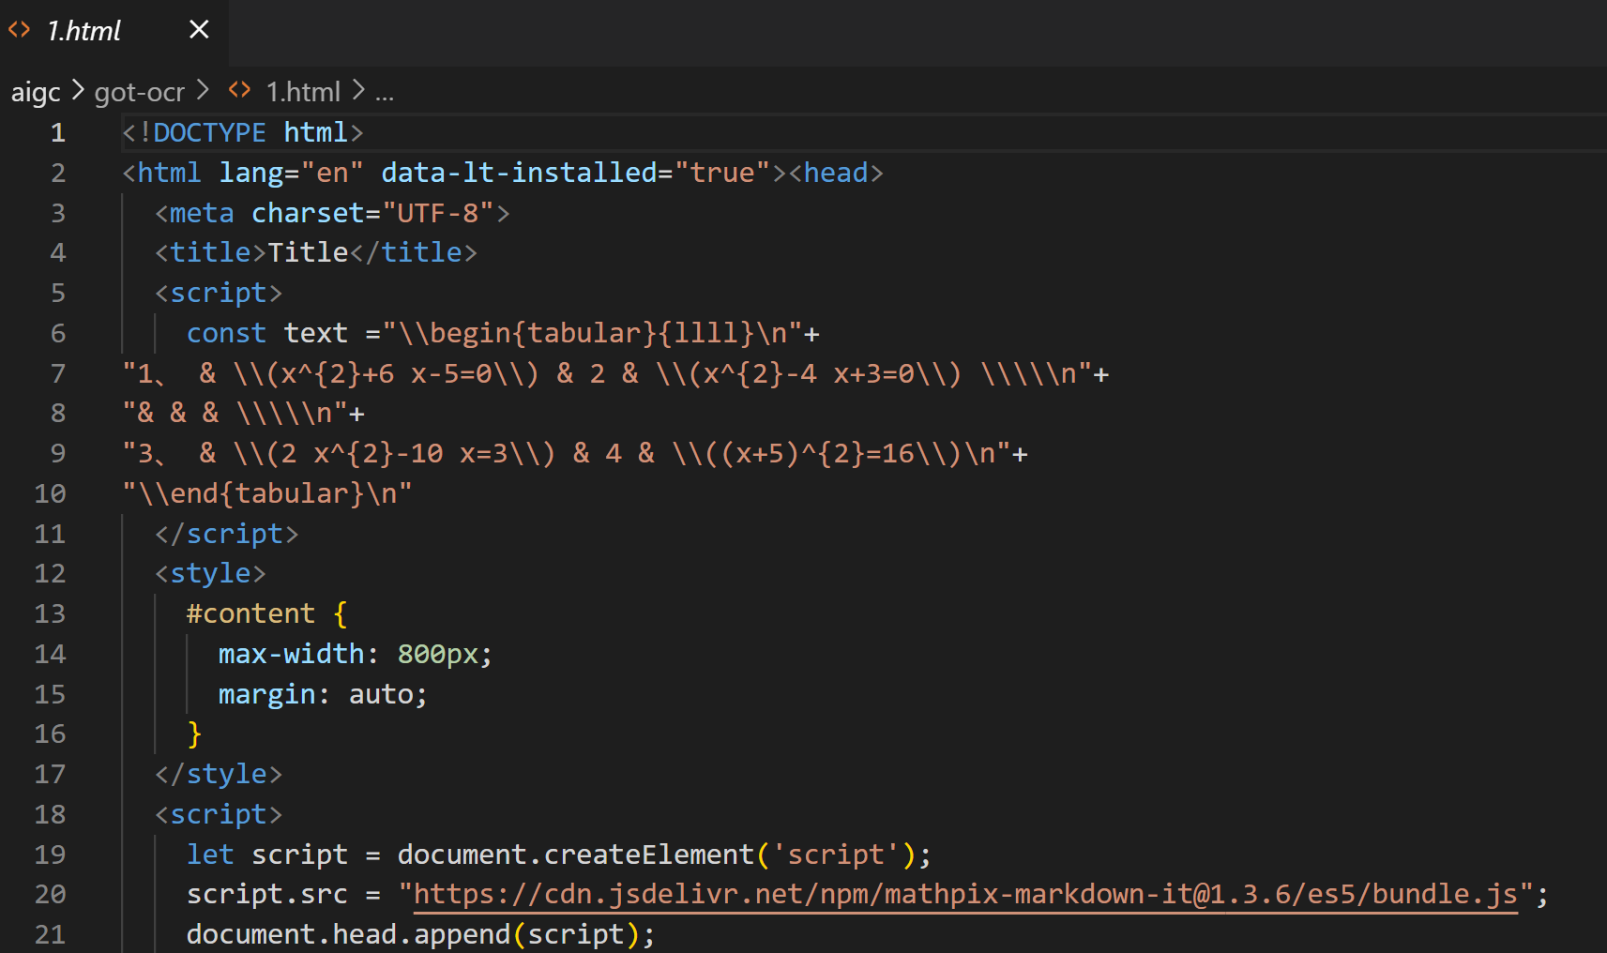
Task: Click the #content CSS selector
Action: [250, 613]
